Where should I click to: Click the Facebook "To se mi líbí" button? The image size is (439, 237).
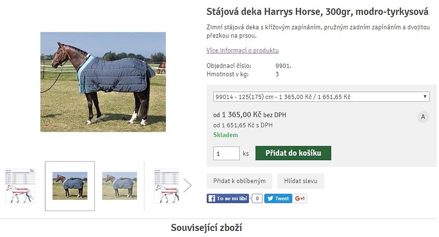(x=228, y=198)
